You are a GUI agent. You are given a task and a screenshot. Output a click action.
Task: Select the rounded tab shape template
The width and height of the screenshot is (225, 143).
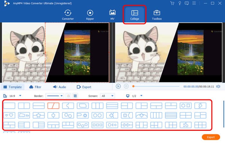click(83, 105)
